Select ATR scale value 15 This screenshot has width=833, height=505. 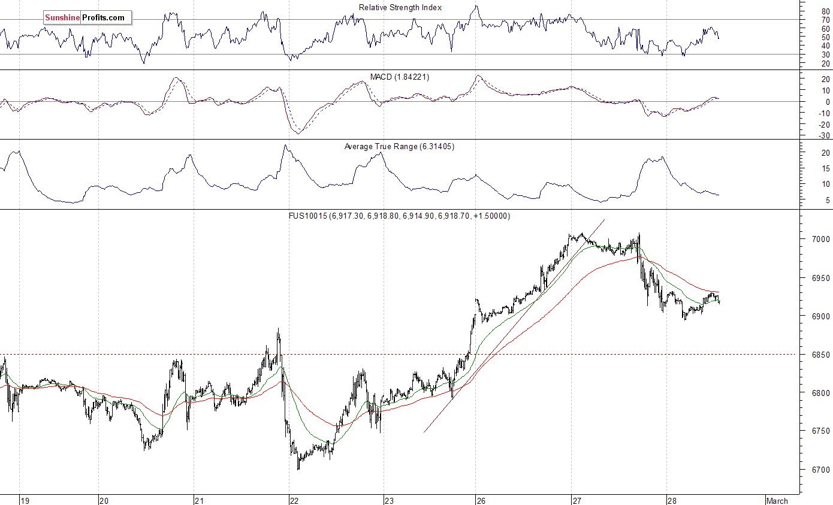(x=825, y=169)
